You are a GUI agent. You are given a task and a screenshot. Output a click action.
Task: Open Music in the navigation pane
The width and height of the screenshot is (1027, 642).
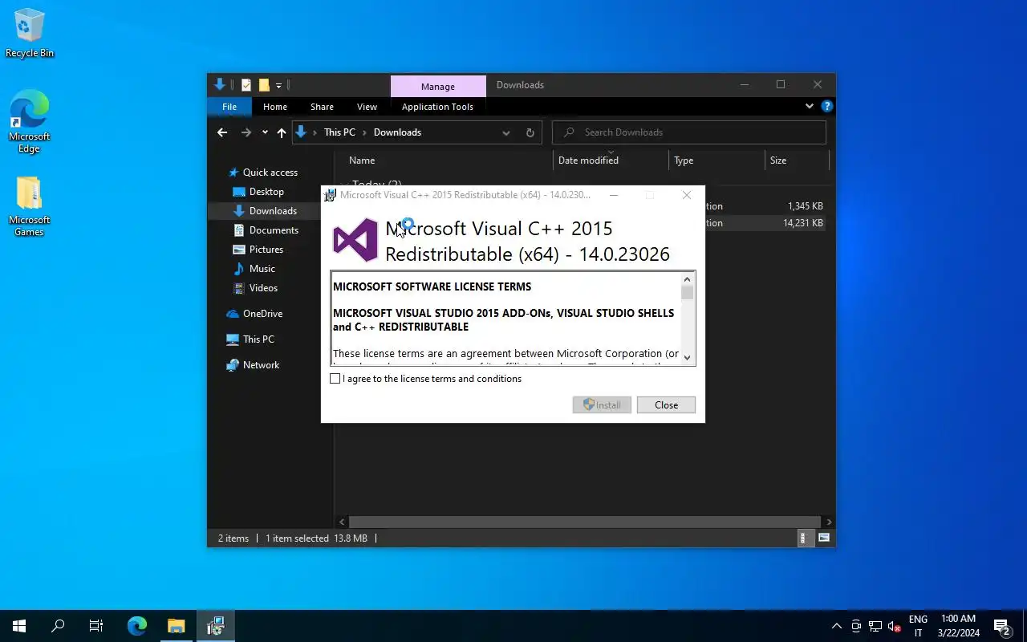[262, 269]
